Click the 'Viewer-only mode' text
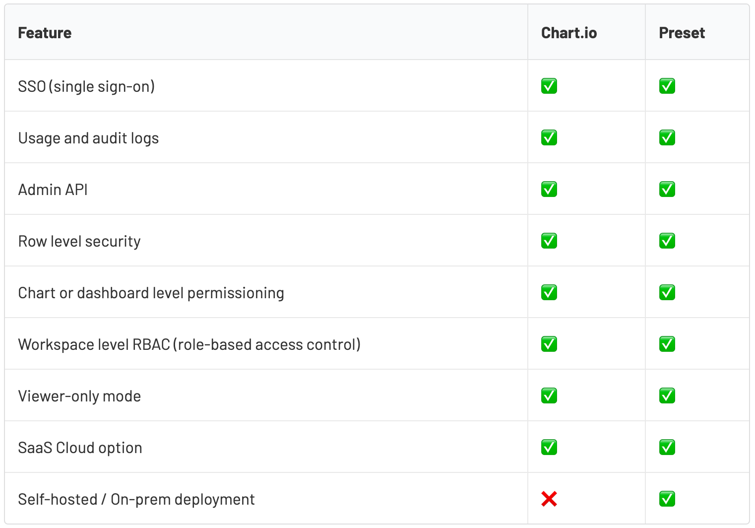The width and height of the screenshot is (755, 528). point(79,396)
